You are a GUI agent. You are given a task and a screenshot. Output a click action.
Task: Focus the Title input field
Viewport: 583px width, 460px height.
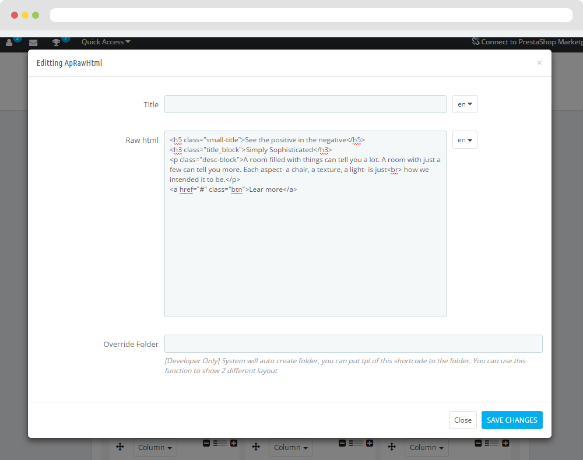(305, 104)
